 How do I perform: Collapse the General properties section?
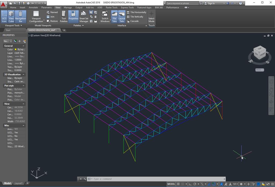pos(24,46)
